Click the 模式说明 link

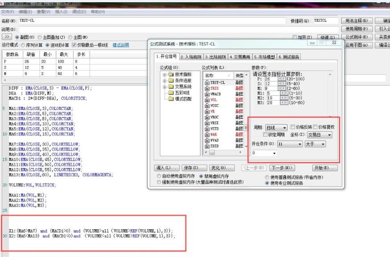[120, 45]
